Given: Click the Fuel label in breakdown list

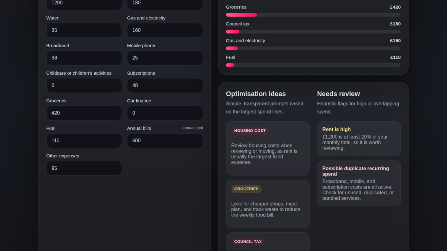Looking at the screenshot, I should pyautogui.click(x=230, y=57).
